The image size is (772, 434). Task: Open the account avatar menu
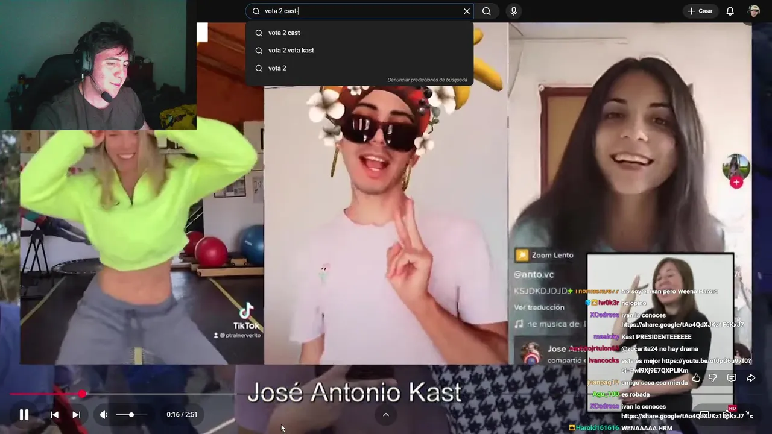[x=754, y=11]
